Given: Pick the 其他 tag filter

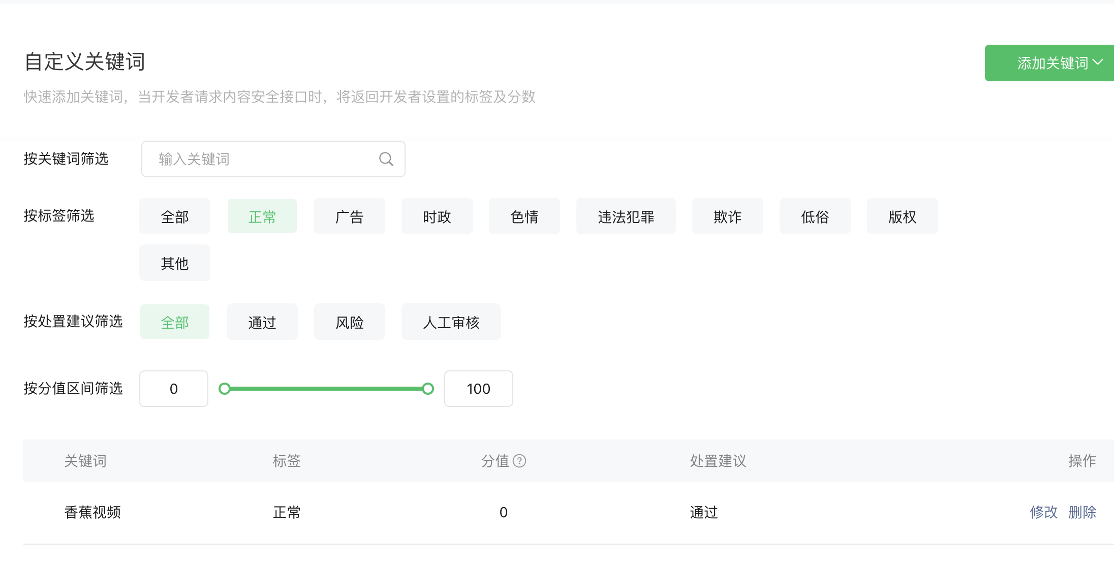Looking at the screenshot, I should 175,264.
